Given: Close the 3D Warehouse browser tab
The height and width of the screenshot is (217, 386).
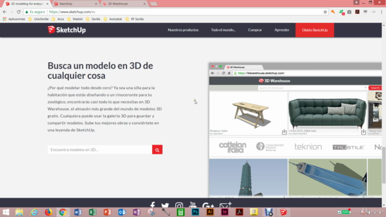Looking at the screenshot, I should 145,4.
